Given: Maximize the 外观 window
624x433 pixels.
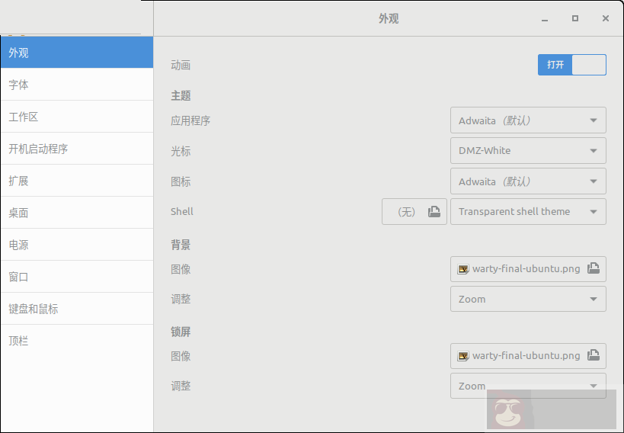Looking at the screenshot, I should point(575,18).
